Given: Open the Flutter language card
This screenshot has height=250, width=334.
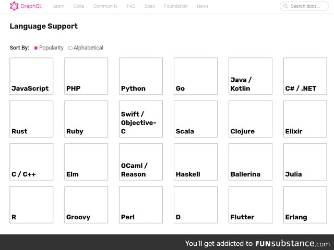Looking at the screenshot, I should pyautogui.click(x=250, y=205).
